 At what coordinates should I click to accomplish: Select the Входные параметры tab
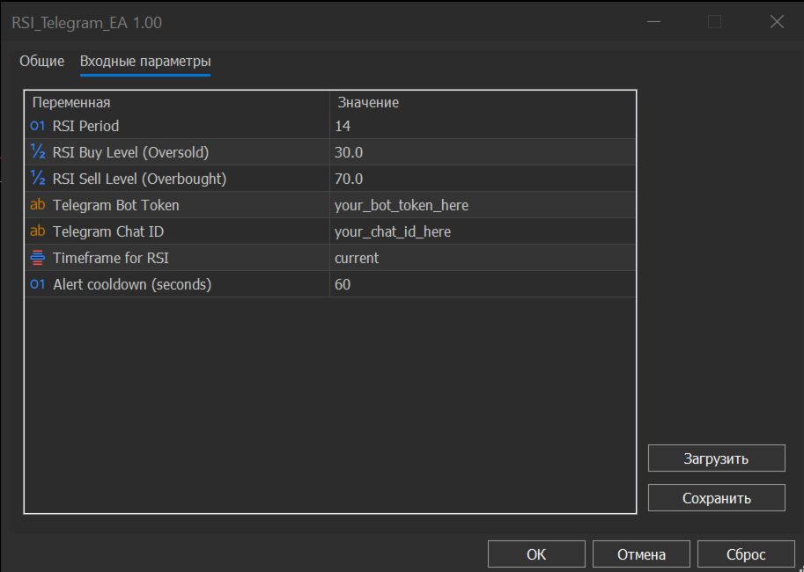(x=145, y=62)
